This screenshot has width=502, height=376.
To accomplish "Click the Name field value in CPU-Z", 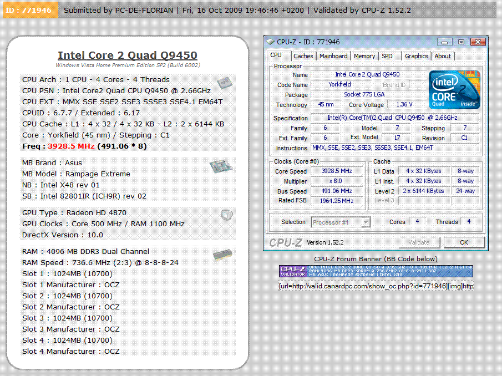I will point(368,74).
